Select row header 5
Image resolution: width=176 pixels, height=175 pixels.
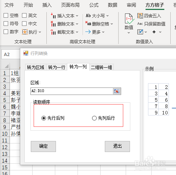[5, 100]
